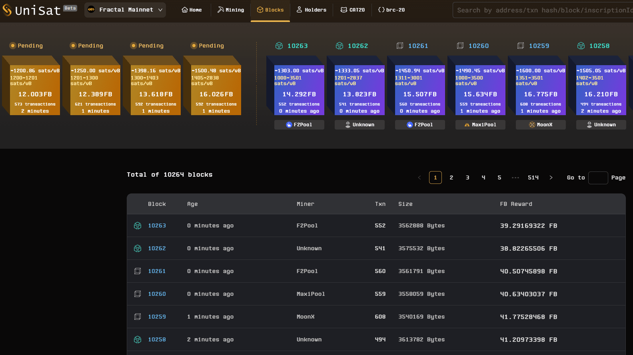633x355 pixels.
Task: Click the cube icon in table row 10262
Action: (x=138, y=249)
